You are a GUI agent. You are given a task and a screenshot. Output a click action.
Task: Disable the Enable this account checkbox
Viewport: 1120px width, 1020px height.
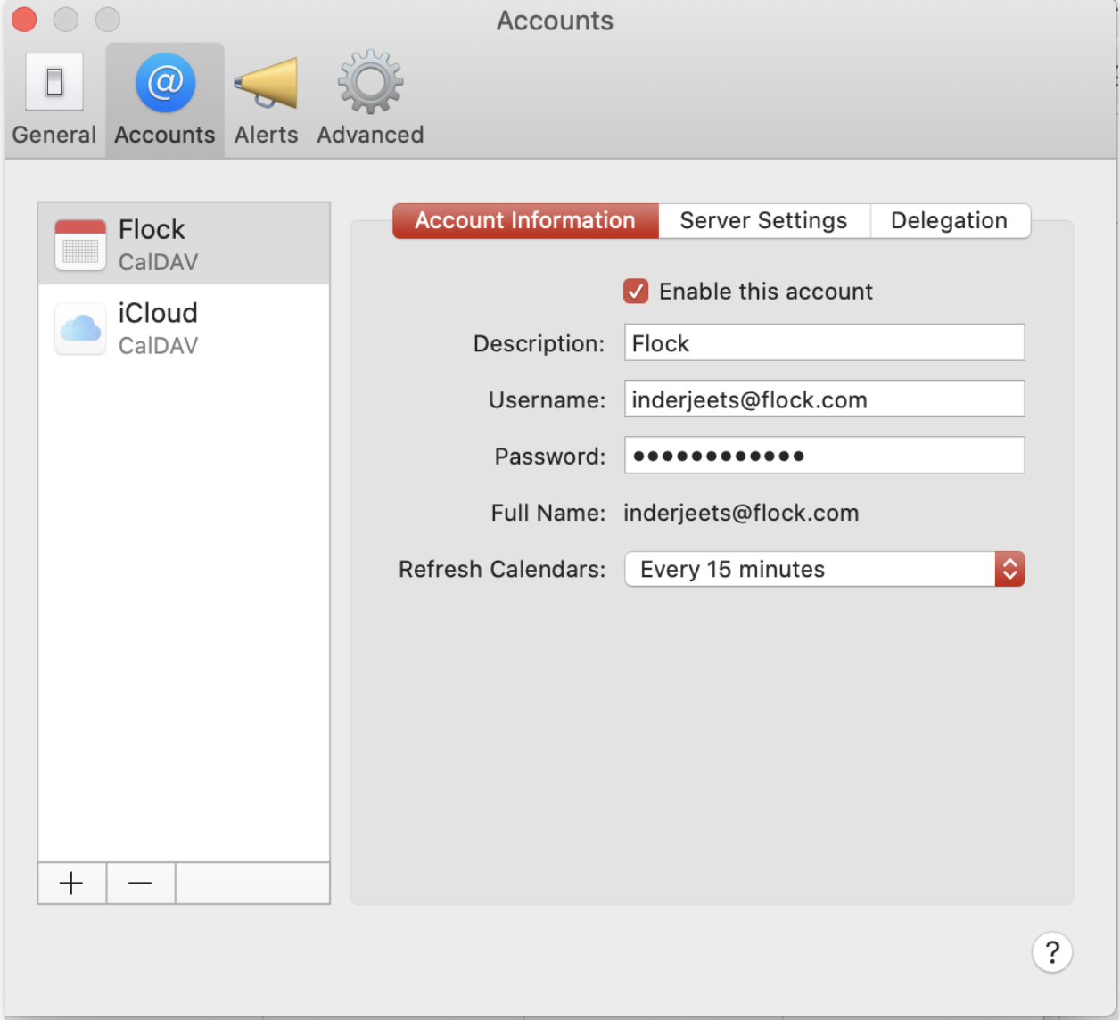(635, 291)
